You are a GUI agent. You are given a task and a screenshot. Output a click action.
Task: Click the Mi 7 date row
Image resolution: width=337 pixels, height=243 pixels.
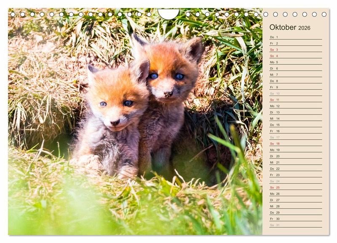(x=296, y=75)
